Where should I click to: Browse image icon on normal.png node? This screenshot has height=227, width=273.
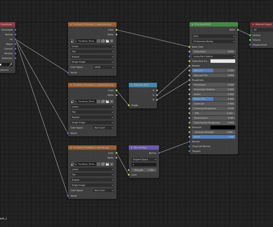pos(73,164)
